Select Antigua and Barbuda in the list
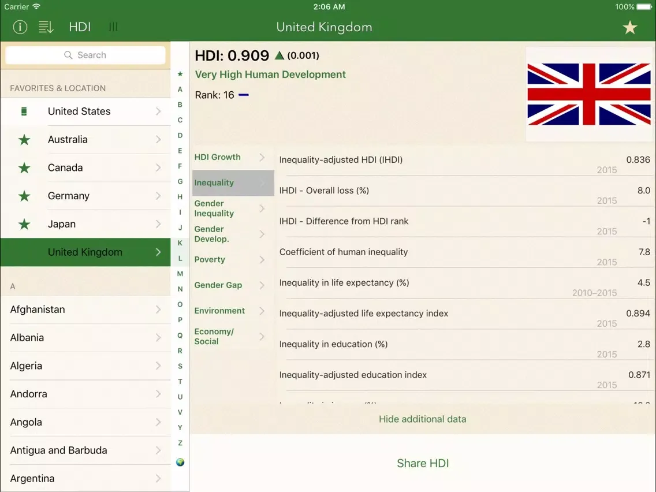The width and height of the screenshot is (656, 492). (85, 450)
